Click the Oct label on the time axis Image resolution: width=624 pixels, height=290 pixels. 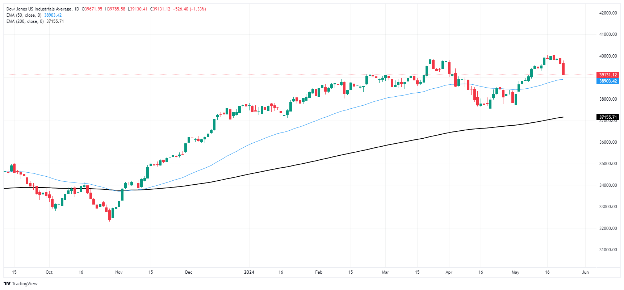(x=49, y=272)
